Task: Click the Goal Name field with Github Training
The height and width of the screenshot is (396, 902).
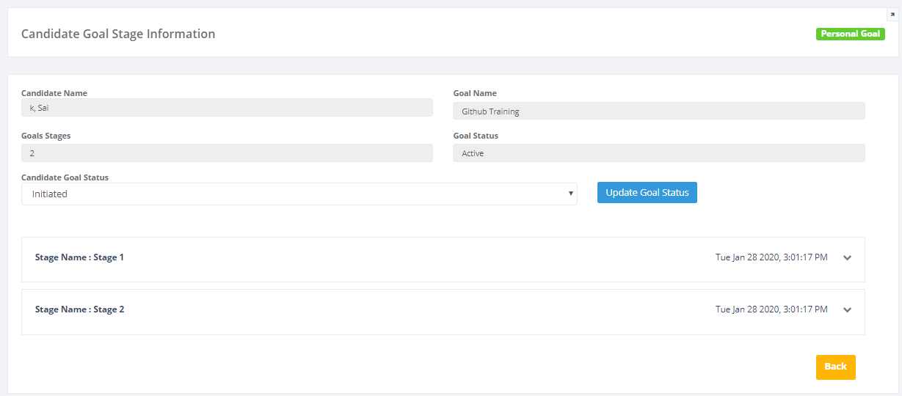Action: tap(658, 111)
